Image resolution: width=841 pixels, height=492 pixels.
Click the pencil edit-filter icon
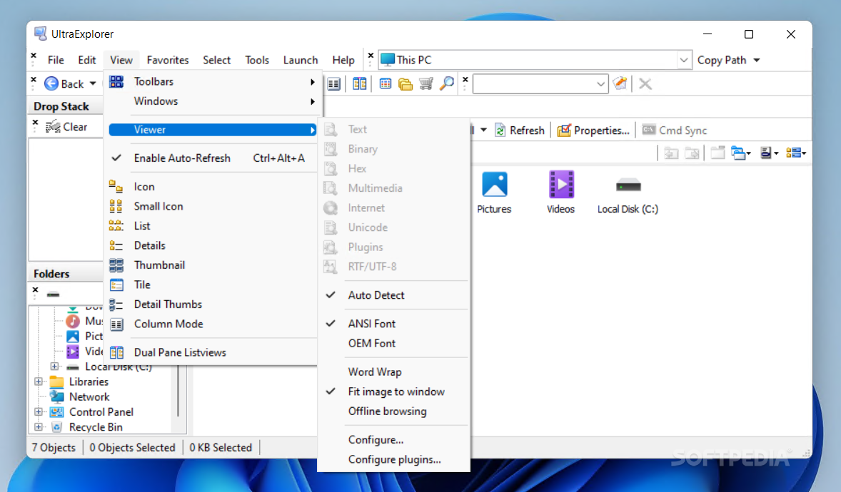(x=620, y=83)
